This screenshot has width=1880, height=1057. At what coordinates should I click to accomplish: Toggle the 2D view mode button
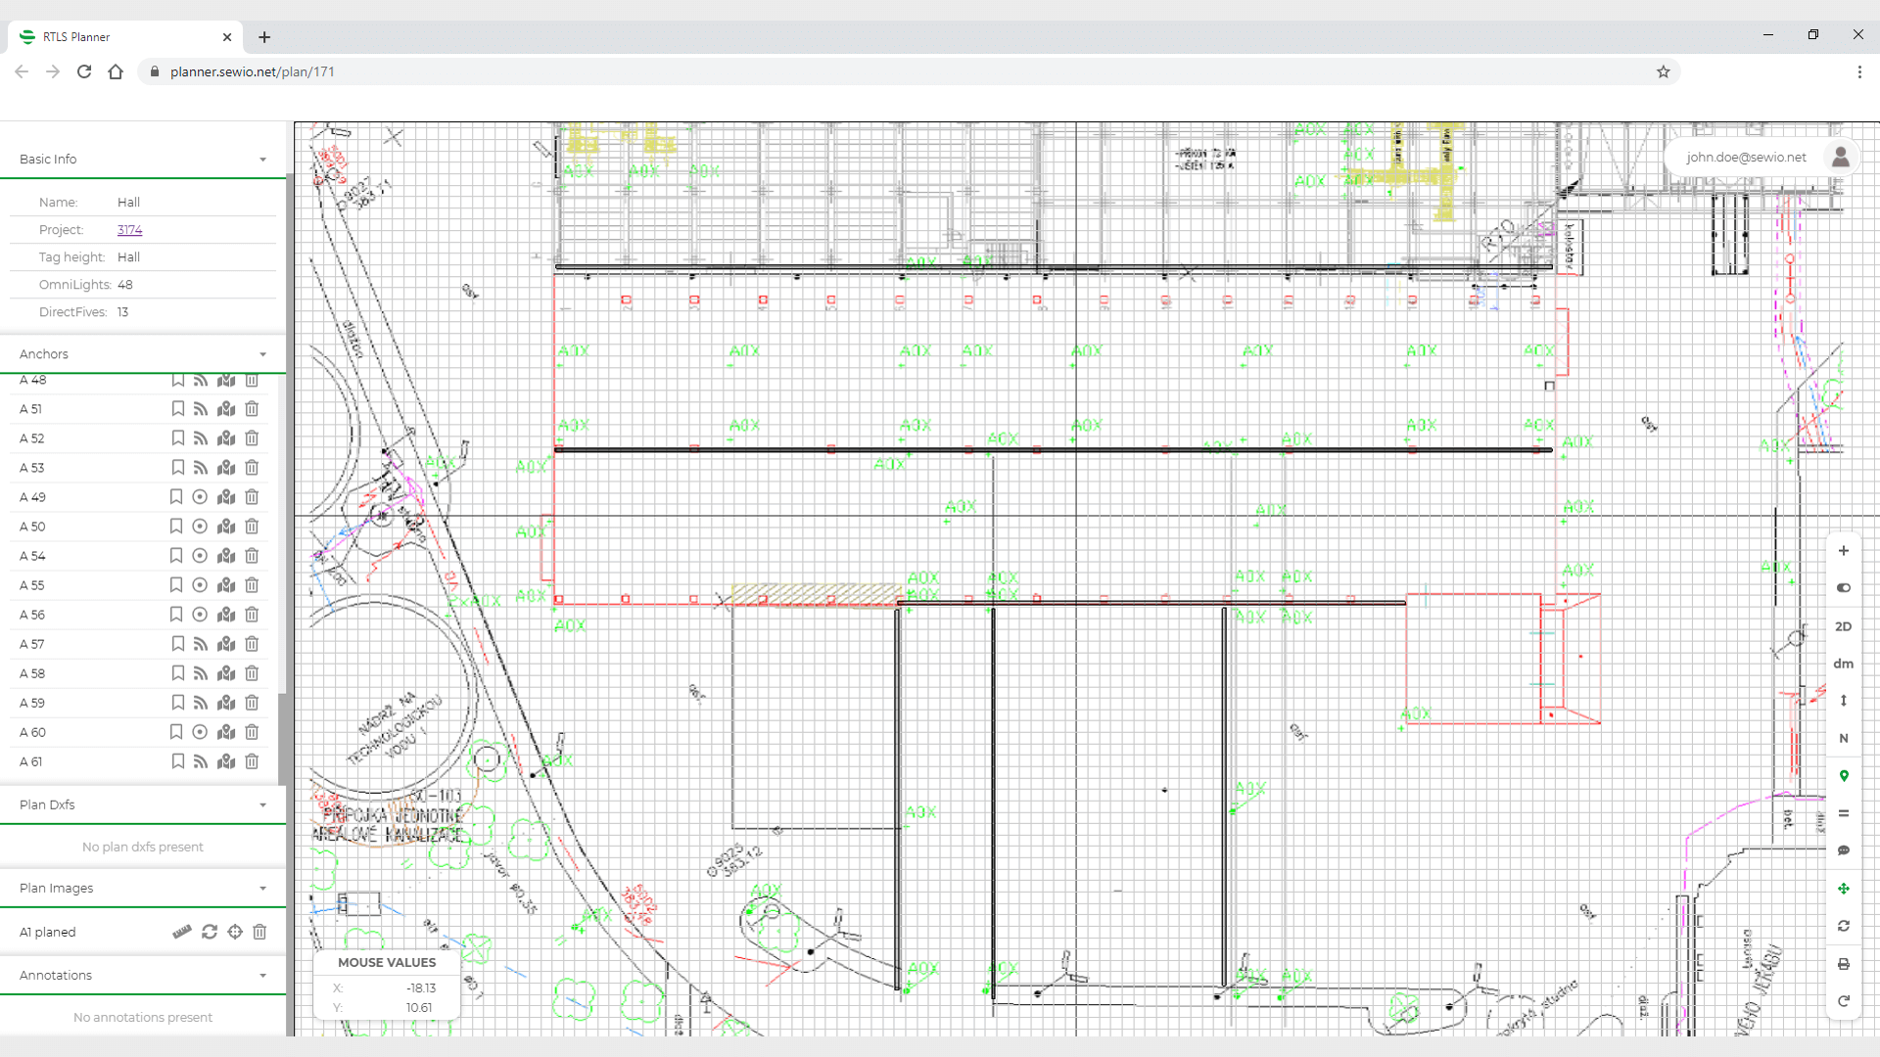click(x=1843, y=626)
